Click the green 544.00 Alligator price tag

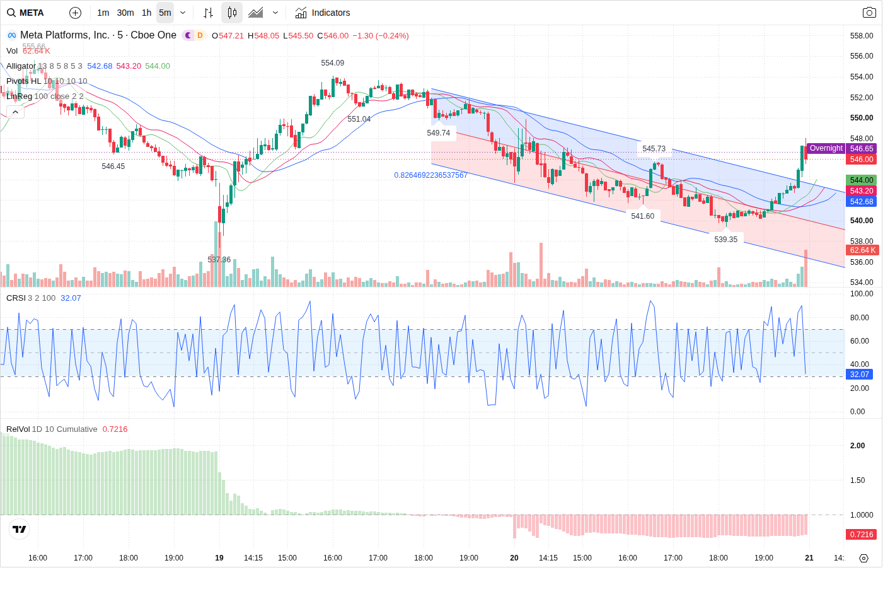point(862,180)
